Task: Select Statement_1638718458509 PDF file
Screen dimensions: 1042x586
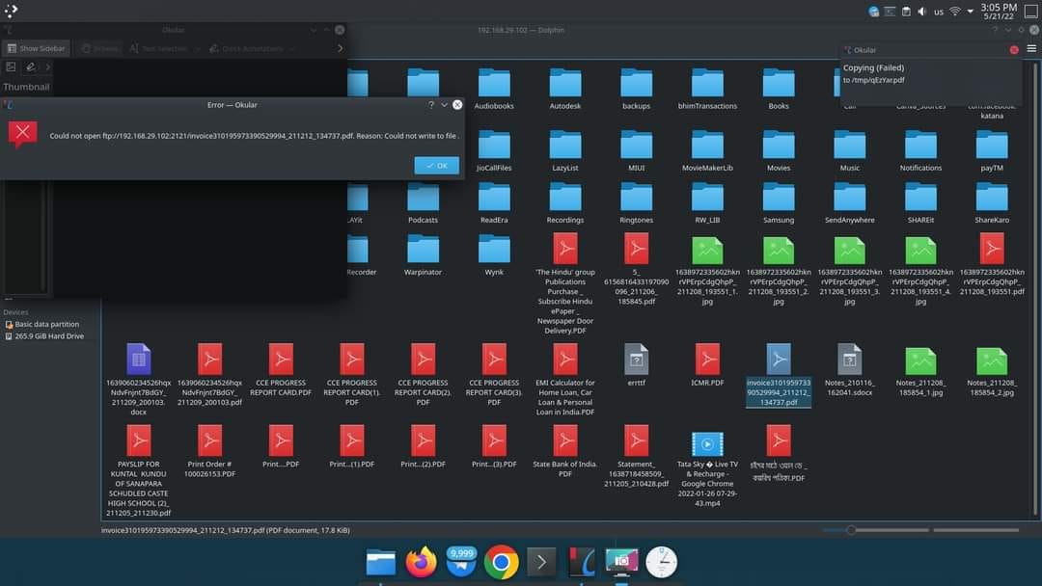Action: pyautogui.click(x=636, y=457)
